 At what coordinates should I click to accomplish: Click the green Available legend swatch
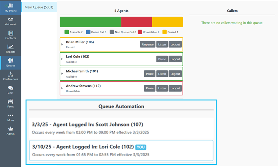coord(67,32)
